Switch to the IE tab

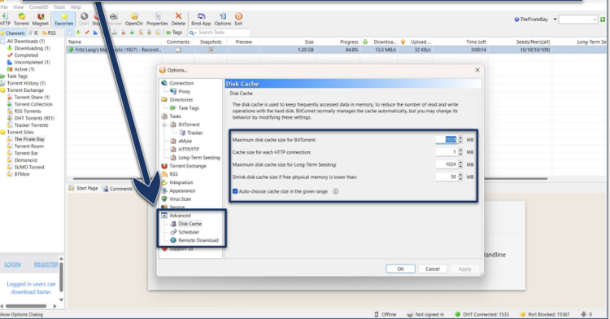(33, 33)
